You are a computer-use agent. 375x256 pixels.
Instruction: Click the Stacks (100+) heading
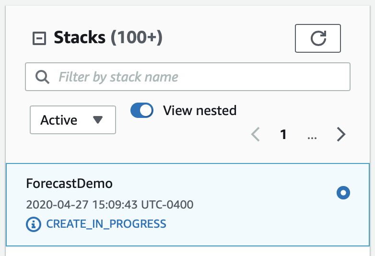tap(108, 37)
